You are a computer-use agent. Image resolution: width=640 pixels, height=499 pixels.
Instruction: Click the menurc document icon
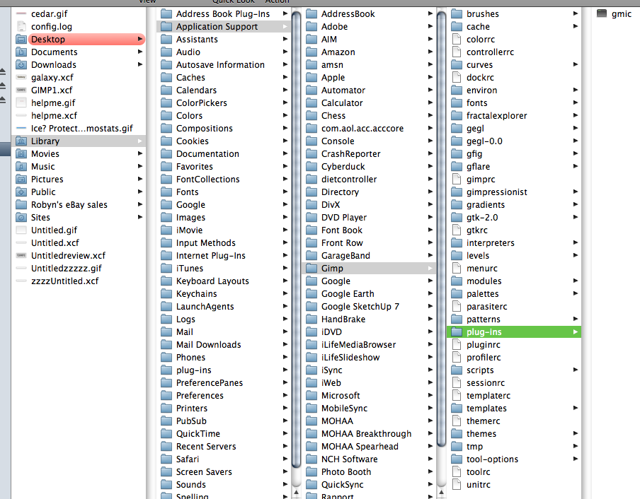coord(457,269)
